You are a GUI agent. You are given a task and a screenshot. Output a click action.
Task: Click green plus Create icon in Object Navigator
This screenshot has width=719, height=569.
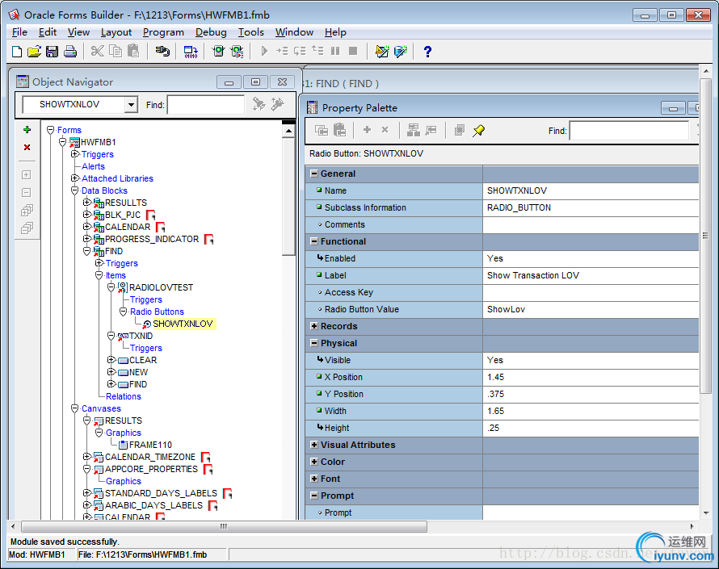click(x=27, y=130)
